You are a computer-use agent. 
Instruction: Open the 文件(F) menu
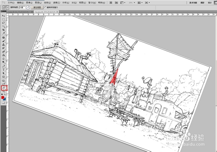11,3
